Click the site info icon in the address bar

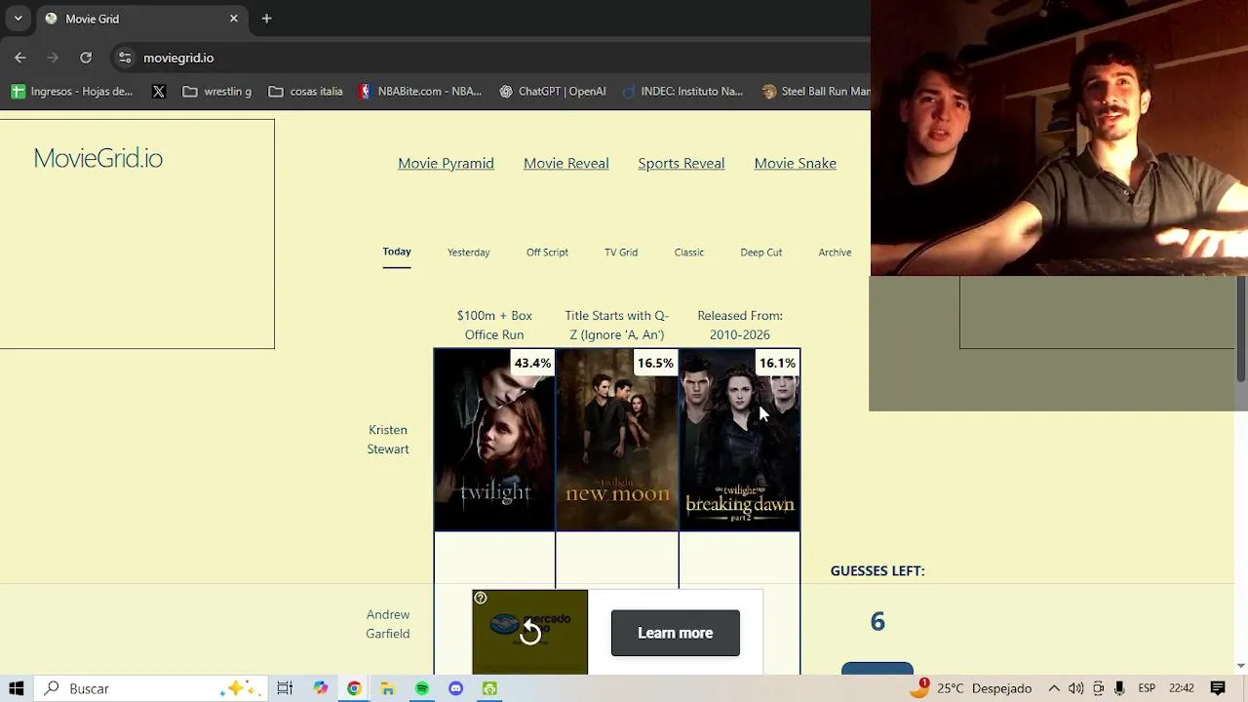pyautogui.click(x=125, y=58)
